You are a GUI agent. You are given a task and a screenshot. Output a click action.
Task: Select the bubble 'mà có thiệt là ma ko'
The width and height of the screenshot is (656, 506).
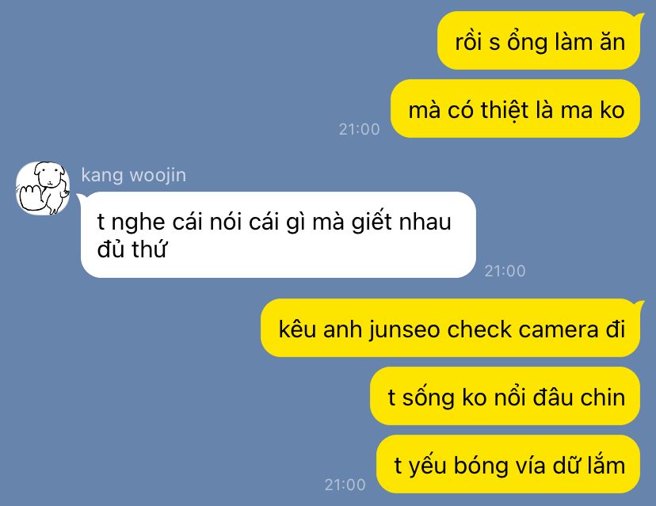tap(516, 108)
